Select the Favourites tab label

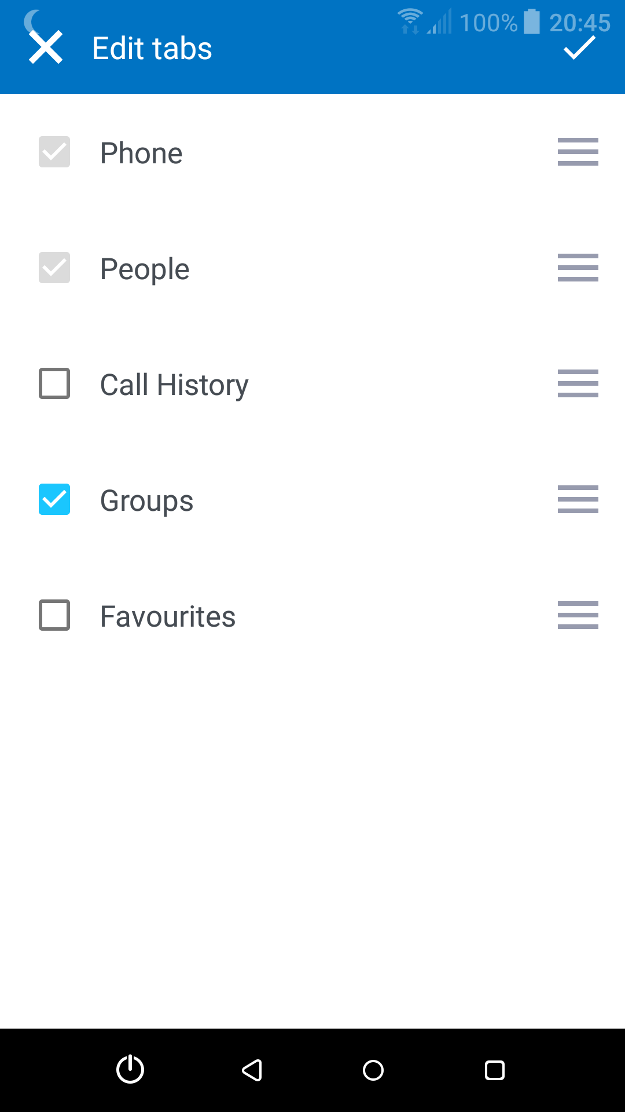coord(168,617)
